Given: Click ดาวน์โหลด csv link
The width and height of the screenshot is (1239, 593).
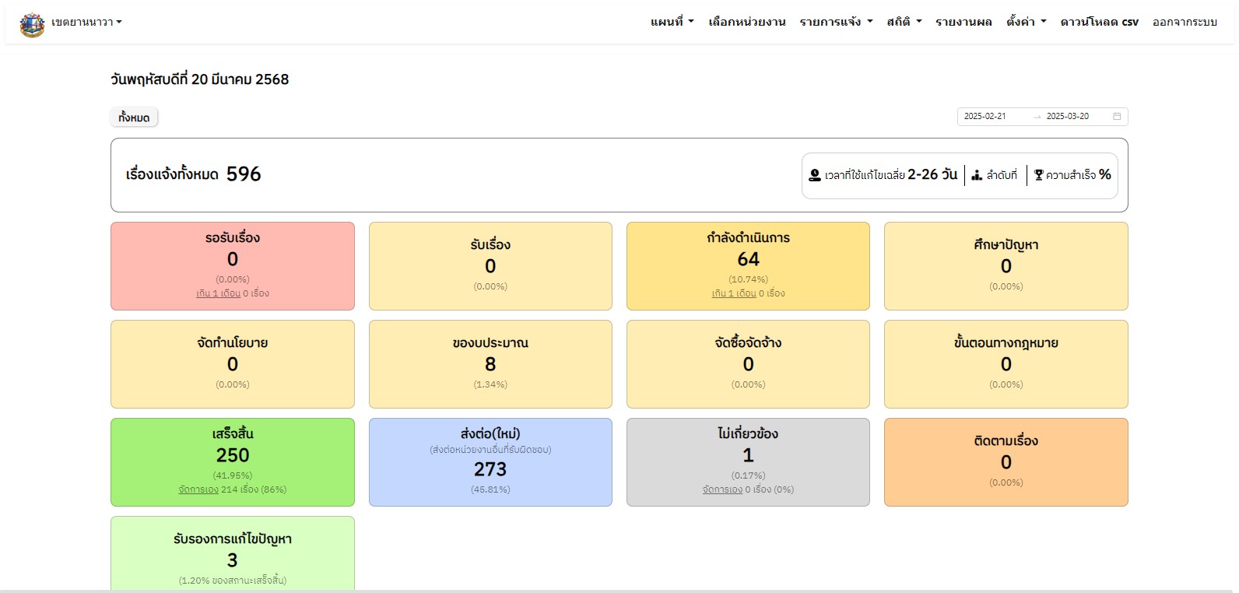Looking at the screenshot, I should pyautogui.click(x=1099, y=22).
